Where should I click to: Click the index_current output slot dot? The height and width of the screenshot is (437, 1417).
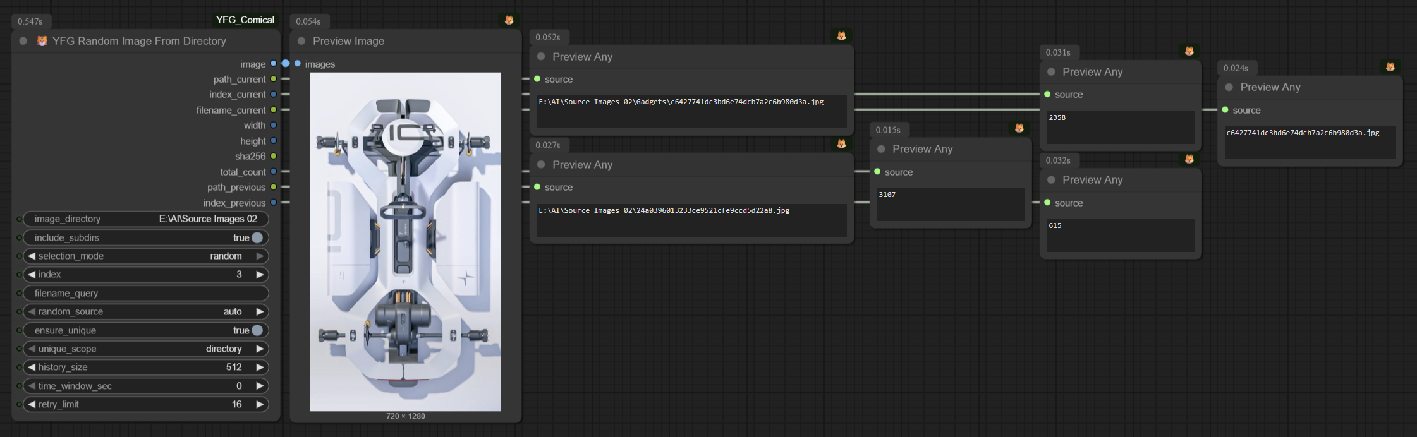(x=274, y=94)
